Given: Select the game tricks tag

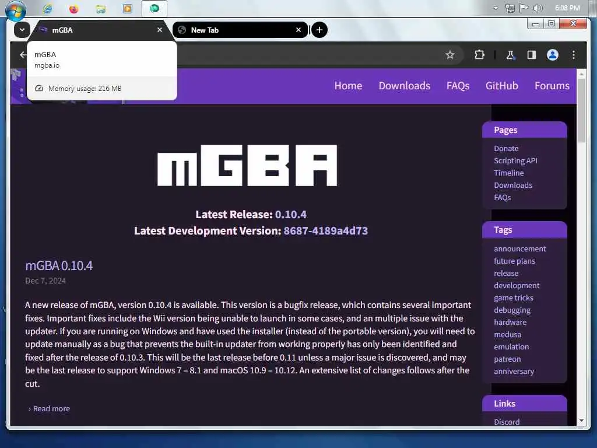Looking at the screenshot, I should pos(514,297).
